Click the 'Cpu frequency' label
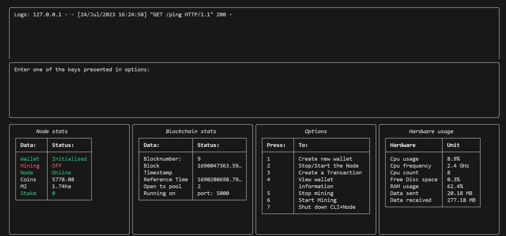Viewport: 506px width, 236px height. pyautogui.click(x=411, y=166)
